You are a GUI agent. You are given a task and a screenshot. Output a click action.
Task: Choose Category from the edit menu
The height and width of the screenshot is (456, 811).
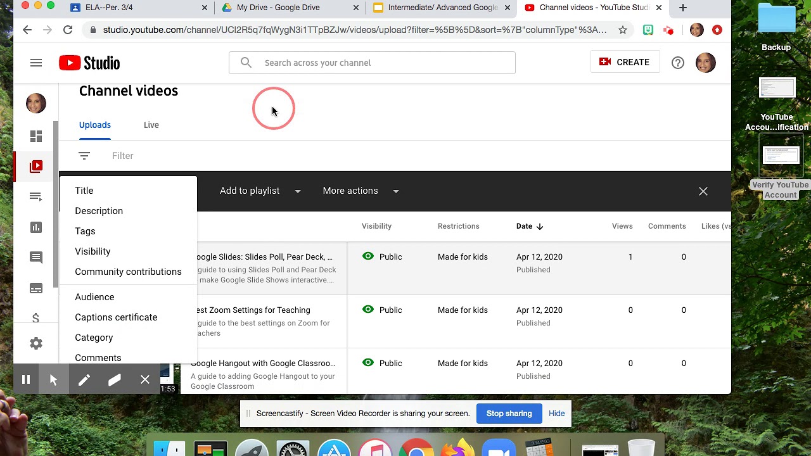tap(128, 338)
